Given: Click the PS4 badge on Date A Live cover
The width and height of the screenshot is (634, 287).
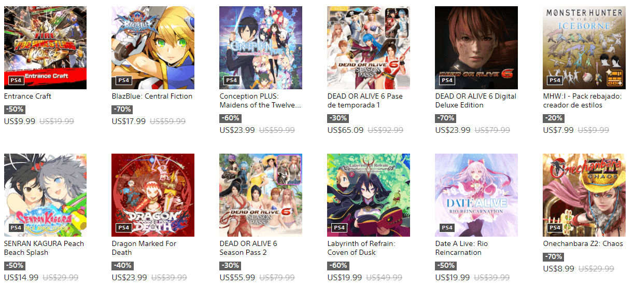Looking at the screenshot, I should pos(447,228).
